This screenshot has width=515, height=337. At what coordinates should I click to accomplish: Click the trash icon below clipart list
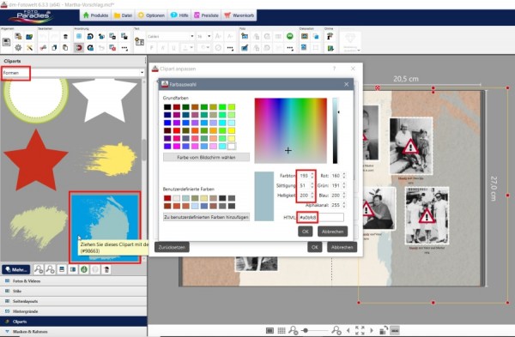click(x=106, y=269)
